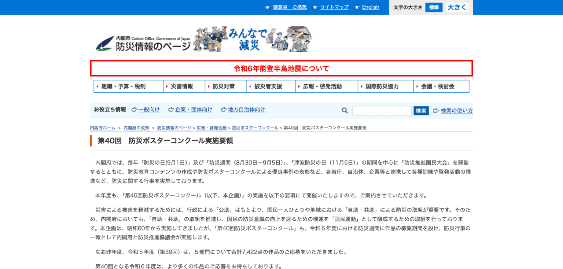Go to 防災情報のページ breadcrumb
This screenshot has width=563, height=269.
click(174, 128)
